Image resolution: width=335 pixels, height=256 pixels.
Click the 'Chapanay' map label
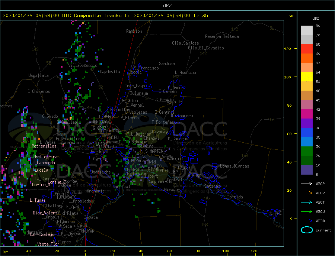point(159,132)
